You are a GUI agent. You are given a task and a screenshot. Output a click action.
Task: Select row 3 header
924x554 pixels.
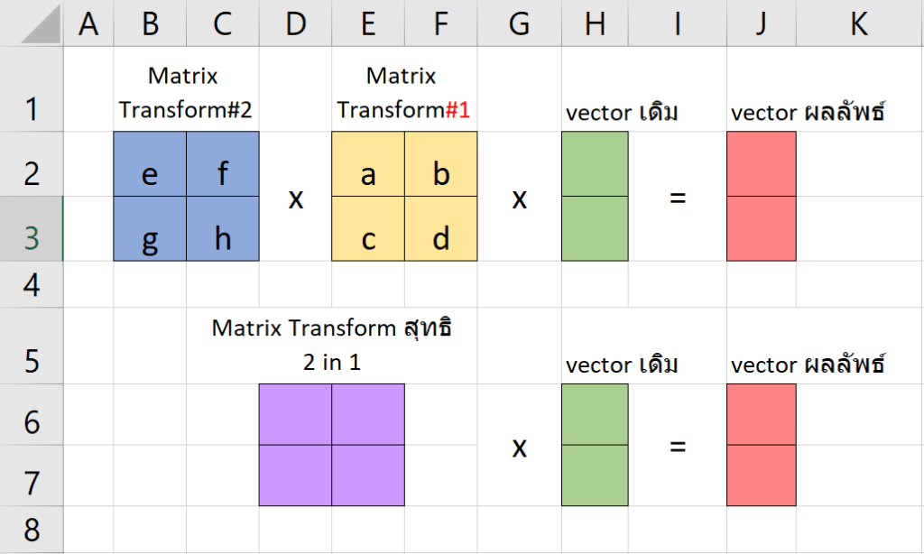click(x=32, y=228)
